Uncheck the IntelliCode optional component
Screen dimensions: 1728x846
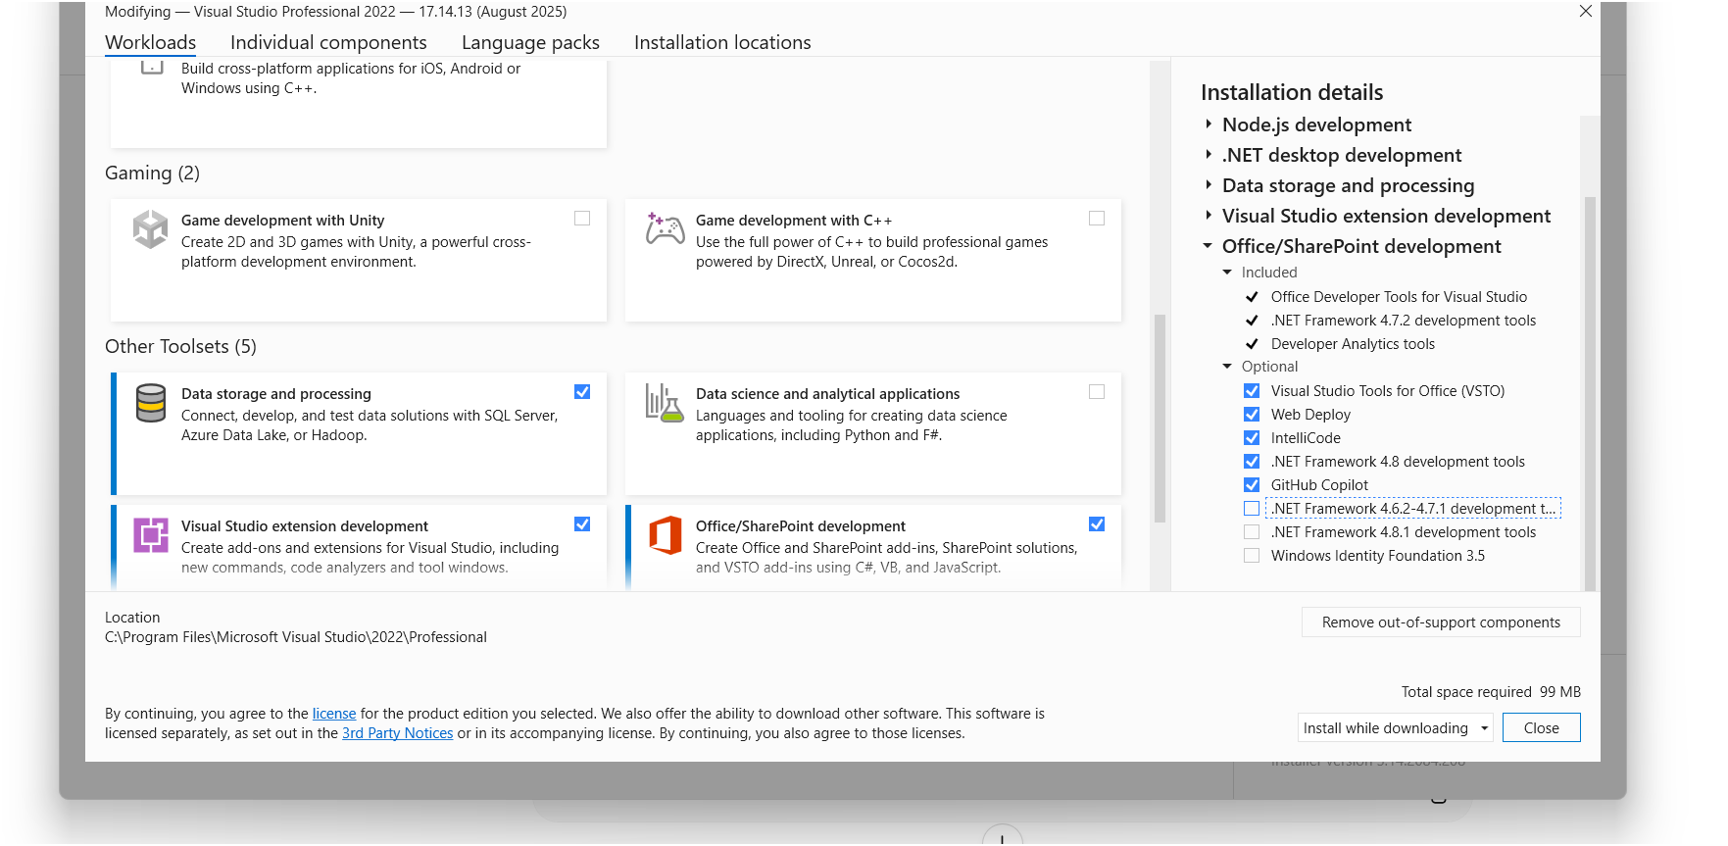(1252, 438)
